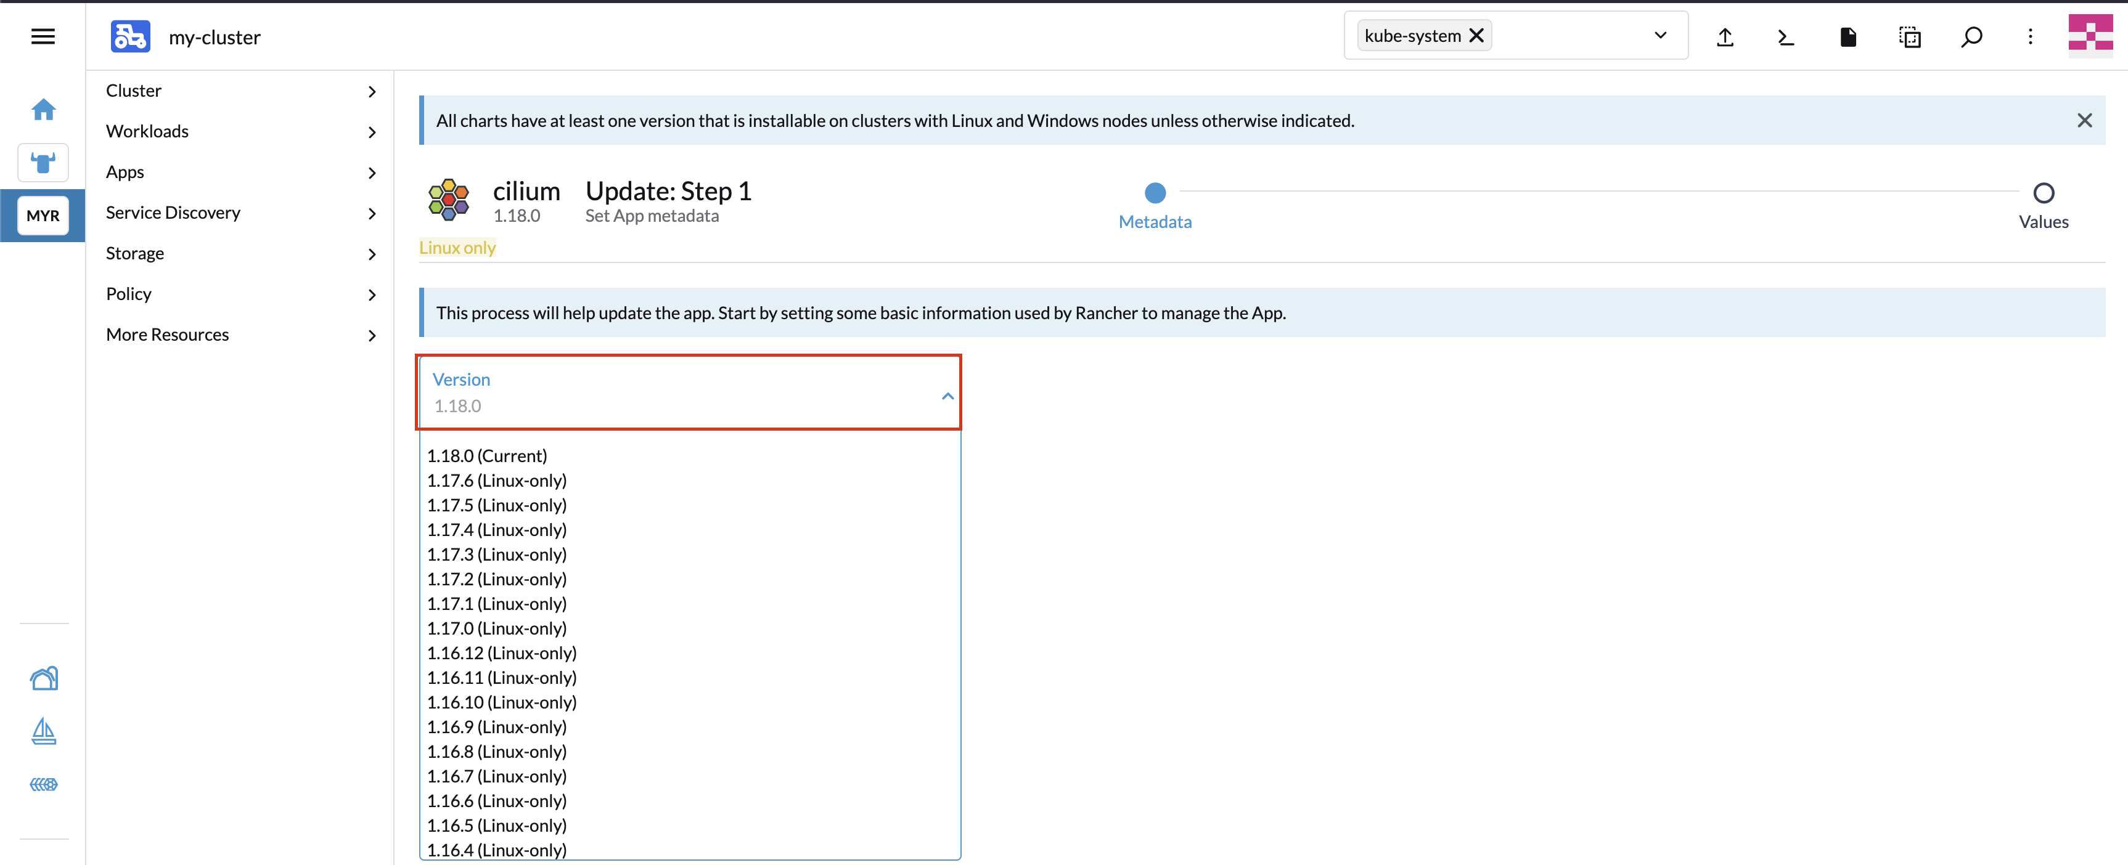Open the three-dot more options menu
This screenshot has height=865, width=2128.
(2031, 36)
